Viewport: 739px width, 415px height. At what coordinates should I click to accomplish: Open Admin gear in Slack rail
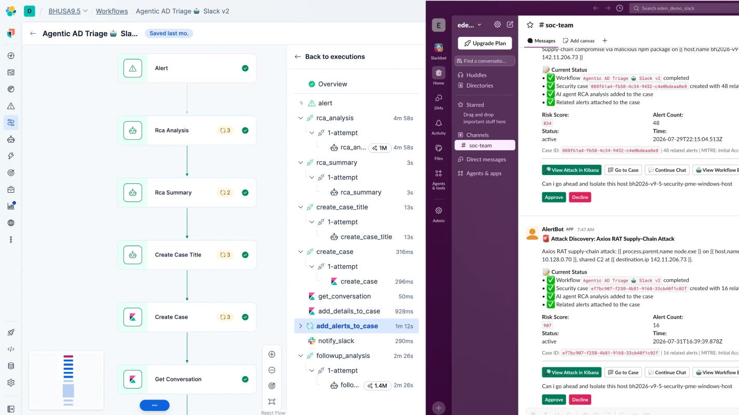[x=439, y=214]
